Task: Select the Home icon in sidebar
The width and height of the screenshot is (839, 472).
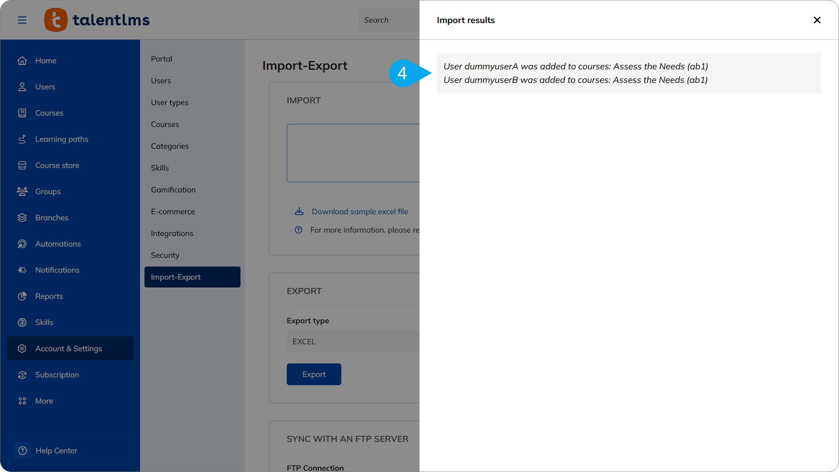Action: coord(22,60)
